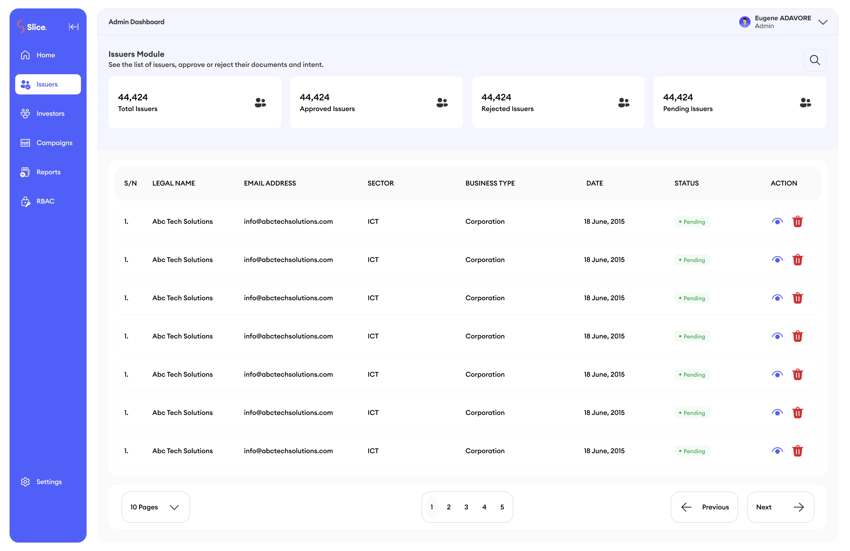Viewport: 850px width, 551px height.
Task: Open the 10 Pages dropdown
Action: (x=155, y=507)
